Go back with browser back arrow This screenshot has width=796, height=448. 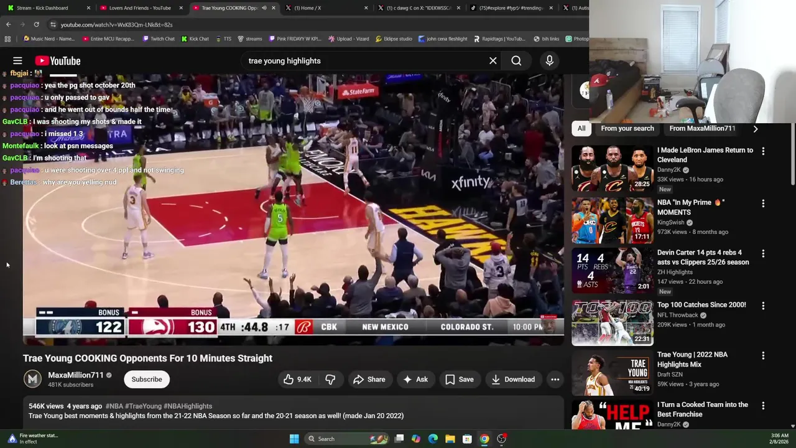point(8,24)
